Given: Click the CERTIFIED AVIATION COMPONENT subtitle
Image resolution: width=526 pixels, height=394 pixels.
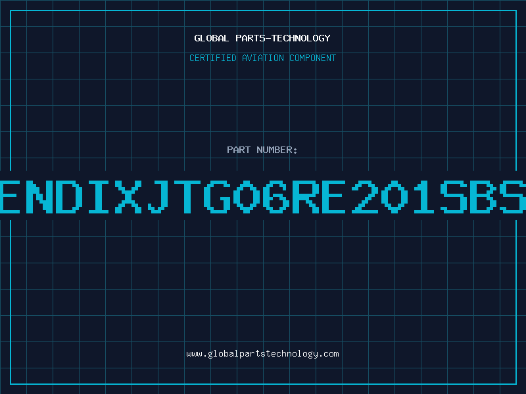Looking at the screenshot, I should click(x=262, y=58).
